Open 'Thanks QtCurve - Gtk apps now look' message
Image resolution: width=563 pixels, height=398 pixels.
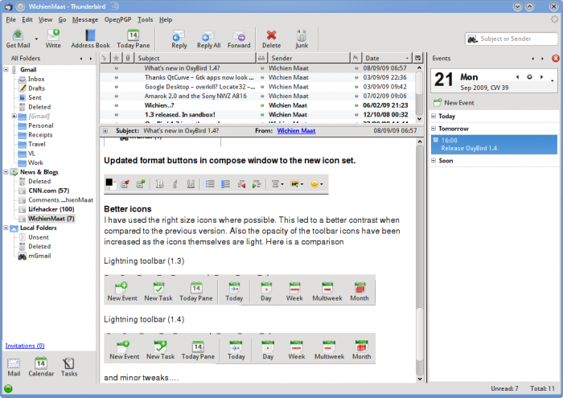click(199, 77)
